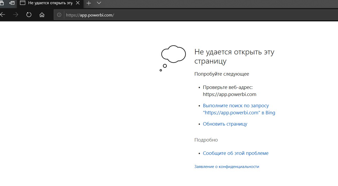
Task: Open the Bing search link for app.powerbi.com
Action: (x=239, y=109)
